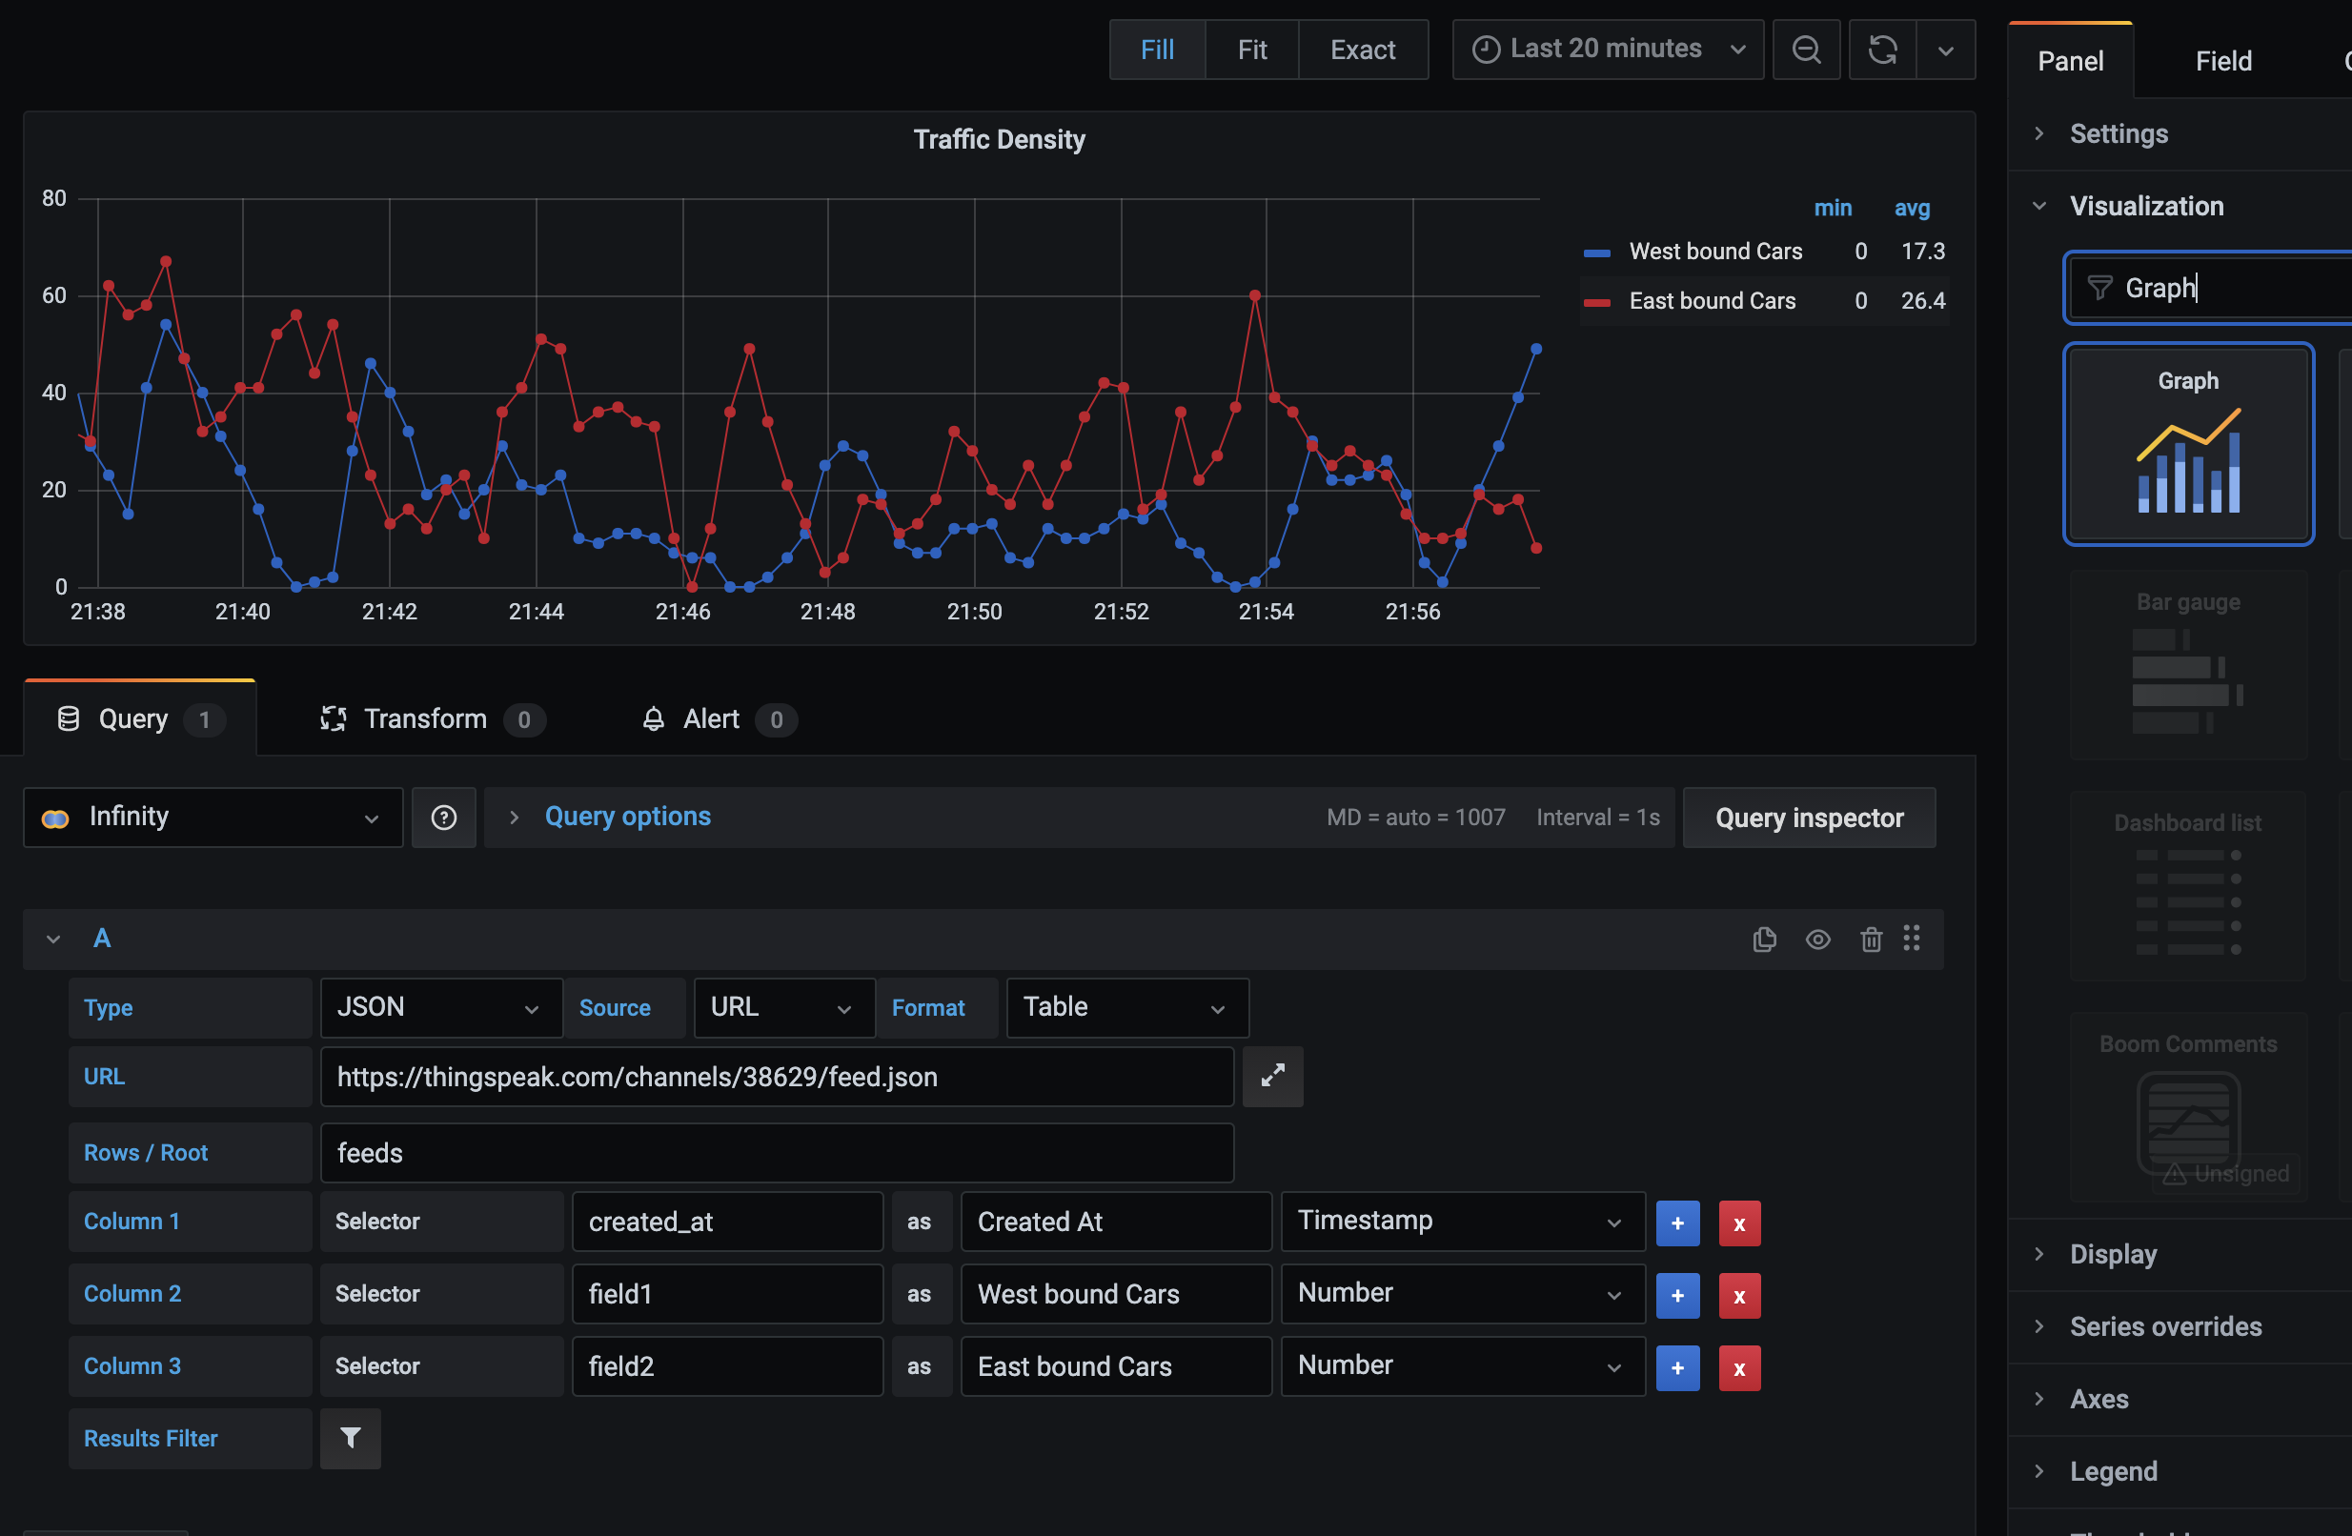
Task: Open the Query inspector
Action: pyautogui.click(x=1810, y=817)
